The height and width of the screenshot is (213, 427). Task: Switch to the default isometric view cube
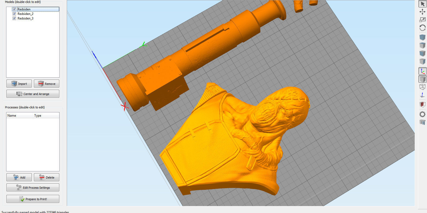(422, 37)
